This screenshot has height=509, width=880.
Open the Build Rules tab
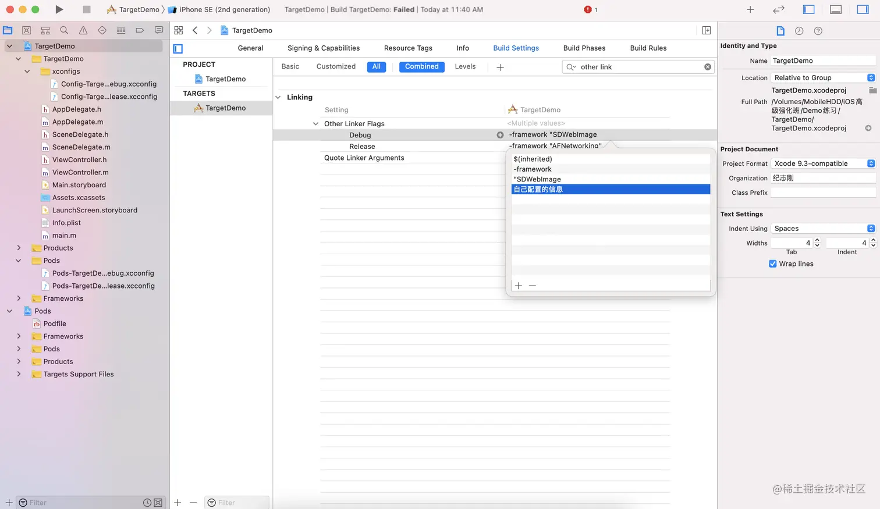(x=648, y=48)
